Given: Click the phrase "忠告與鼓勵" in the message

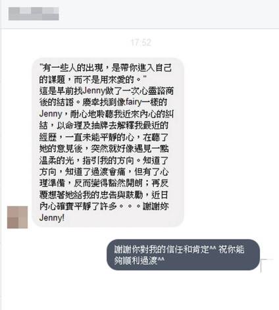Looking at the screenshot, I should 122,195.
